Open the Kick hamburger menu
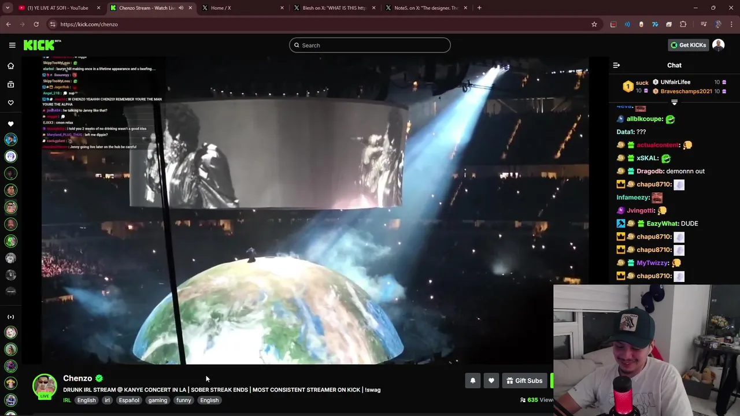740x416 pixels. coord(12,45)
